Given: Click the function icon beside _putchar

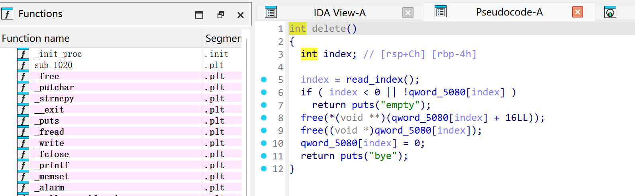Looking at the screenshot, I should 23,87.
